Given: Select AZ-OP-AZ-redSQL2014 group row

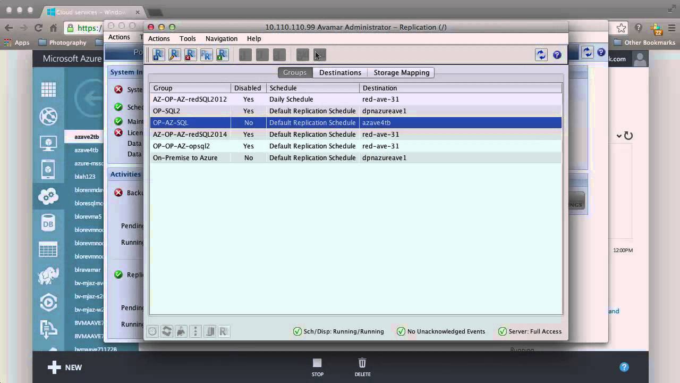Looking at the screenshot, I should pos(355,134).
